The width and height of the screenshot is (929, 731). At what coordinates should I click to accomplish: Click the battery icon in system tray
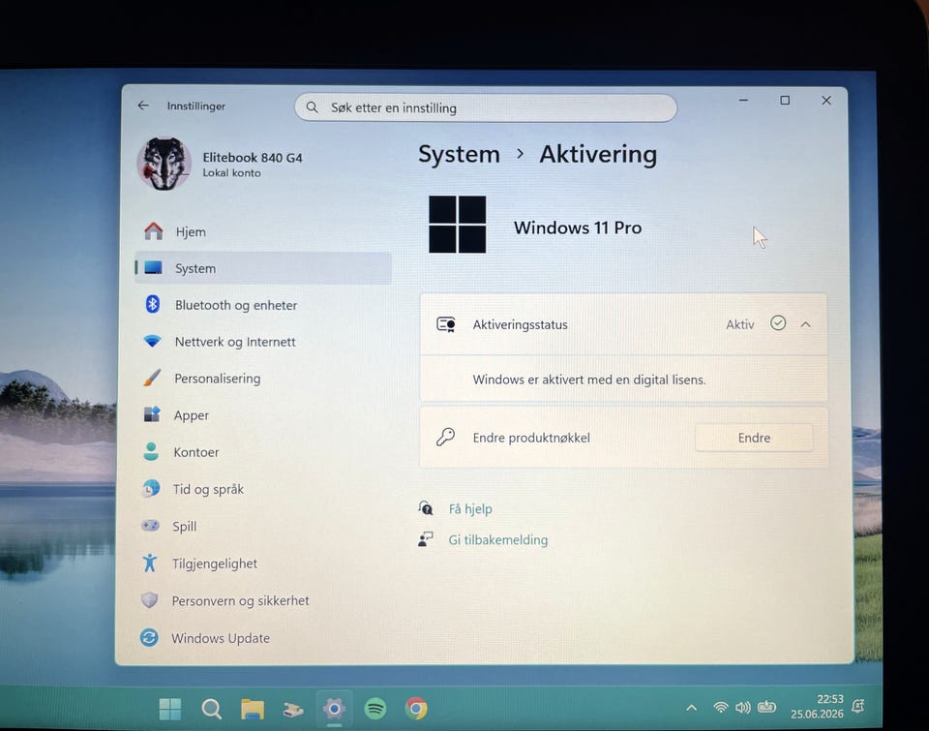coord(766,706)
